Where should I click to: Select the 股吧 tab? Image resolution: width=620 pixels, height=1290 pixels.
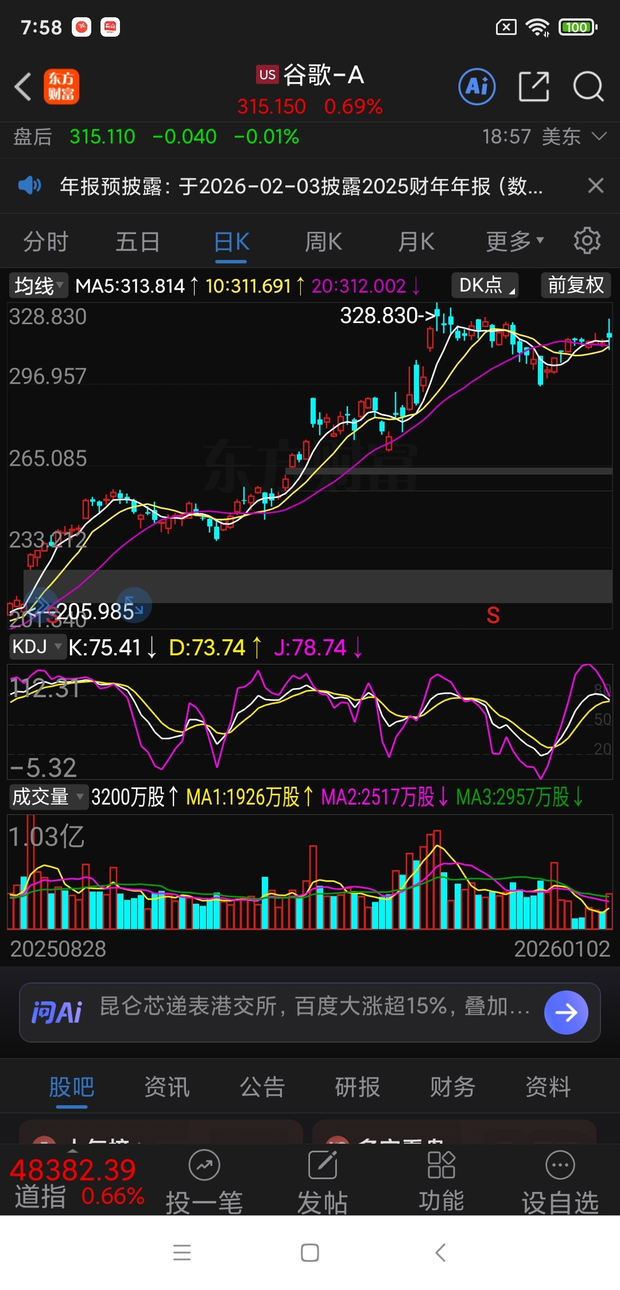point(72,1087)
